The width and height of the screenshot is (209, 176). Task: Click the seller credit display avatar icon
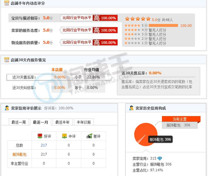pyautogui.click(x=7, y=108)
